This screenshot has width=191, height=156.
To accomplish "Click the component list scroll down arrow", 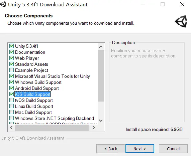I will point(101,121).
